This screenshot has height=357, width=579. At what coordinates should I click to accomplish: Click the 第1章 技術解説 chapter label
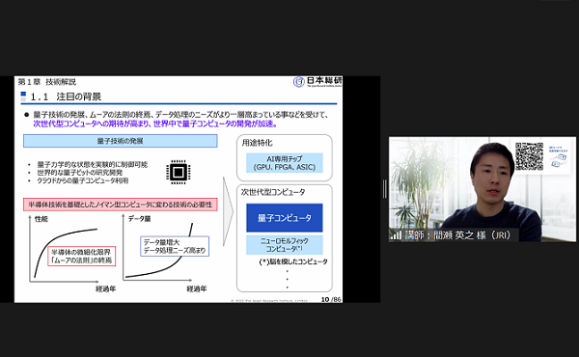[47, 82]
